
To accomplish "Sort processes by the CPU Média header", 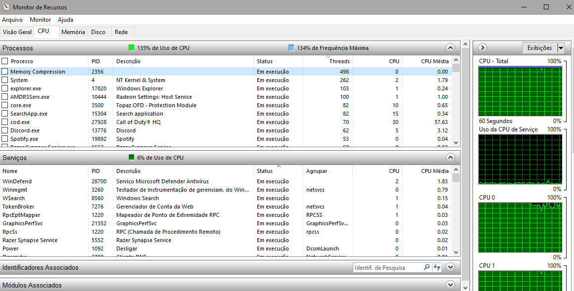I will click(x=427, y=61).
